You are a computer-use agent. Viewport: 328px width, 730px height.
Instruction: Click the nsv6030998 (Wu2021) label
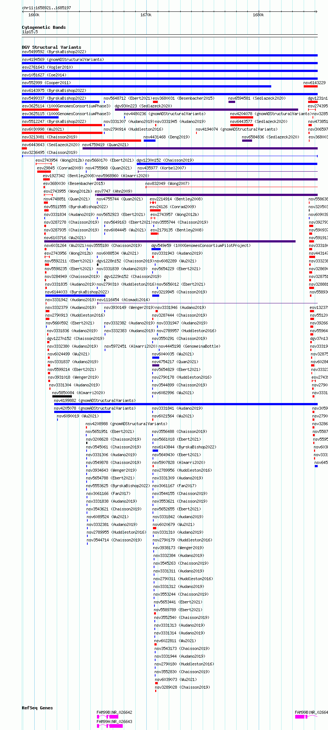[x=43, y=129]
